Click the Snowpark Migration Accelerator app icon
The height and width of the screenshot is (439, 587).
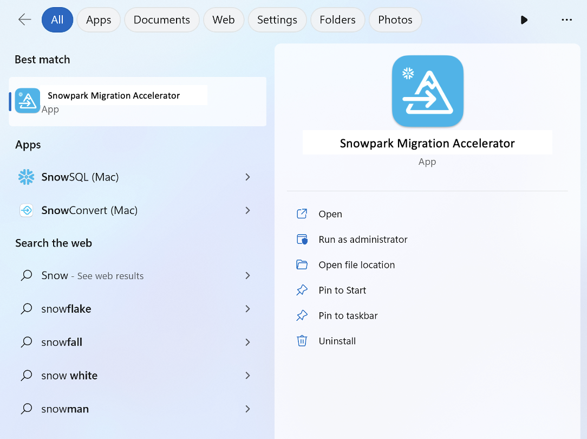(x=28, y=101)
